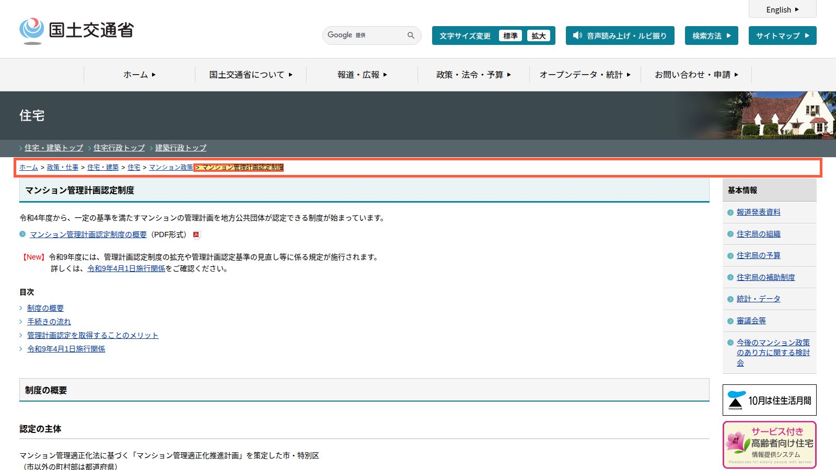Open the ホーム menu

click(x=140, y=75)
